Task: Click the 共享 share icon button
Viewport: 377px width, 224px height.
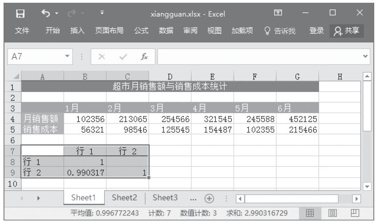Action: (x=347, y=31)
